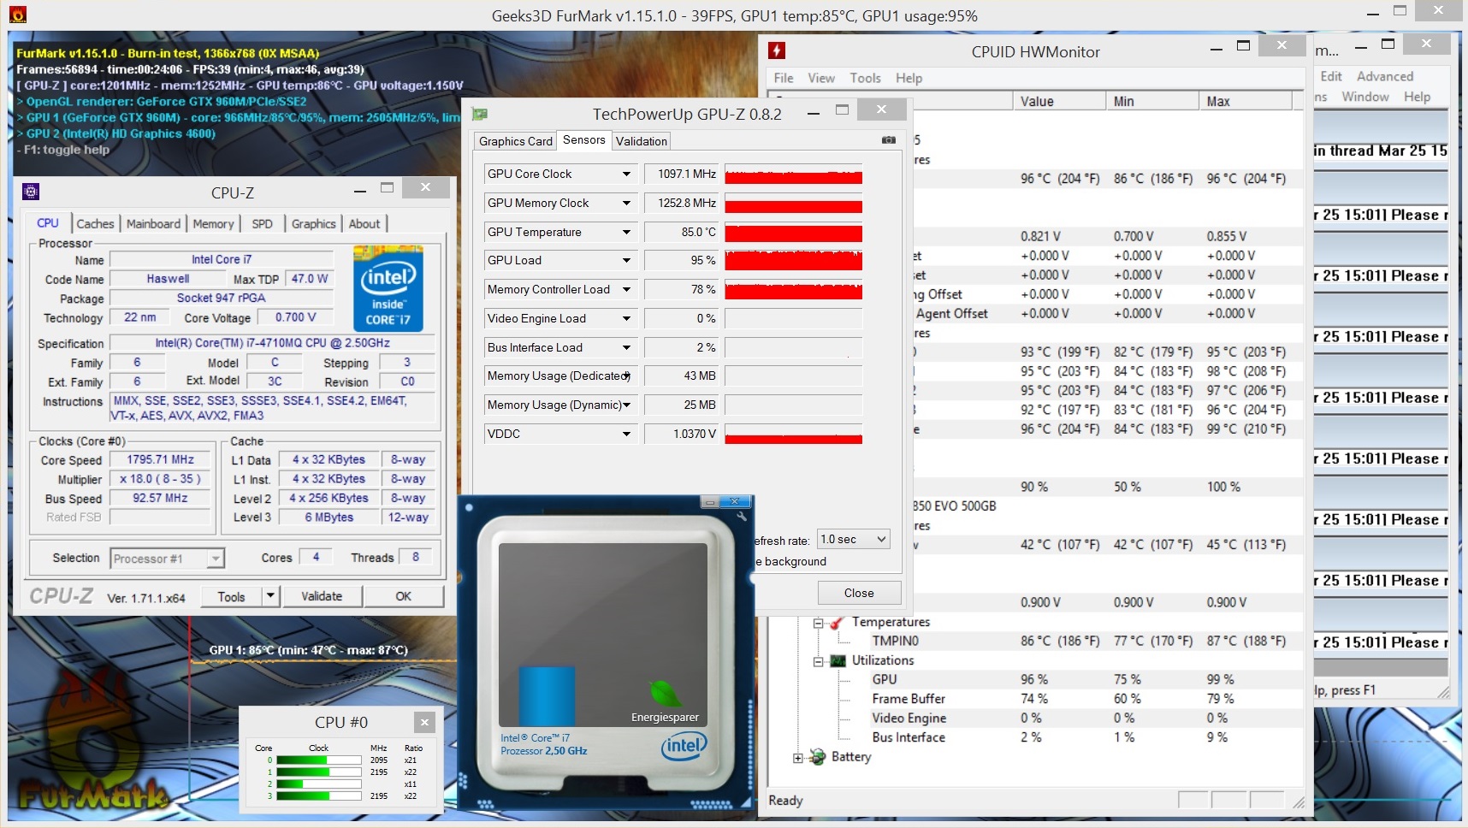Click the GPU Temperature red history graph
Screen dimensions: 1468x828
794,233
